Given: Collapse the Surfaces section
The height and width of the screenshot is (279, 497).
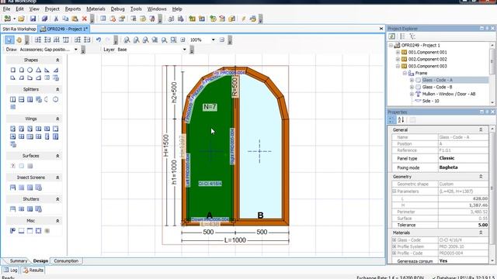Looking at the screenshot, I should [57, 156].
